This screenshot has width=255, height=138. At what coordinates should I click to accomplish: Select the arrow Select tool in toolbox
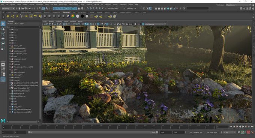3,24
